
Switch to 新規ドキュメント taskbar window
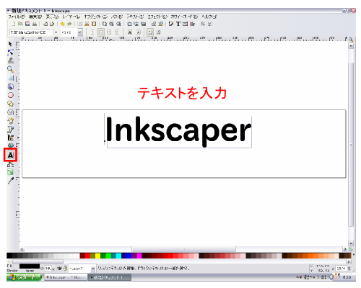(x=110, y=277)
